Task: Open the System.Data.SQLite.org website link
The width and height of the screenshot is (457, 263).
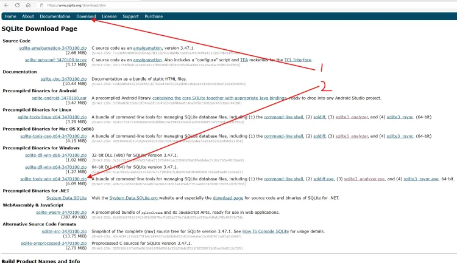Action: (133, 198)
